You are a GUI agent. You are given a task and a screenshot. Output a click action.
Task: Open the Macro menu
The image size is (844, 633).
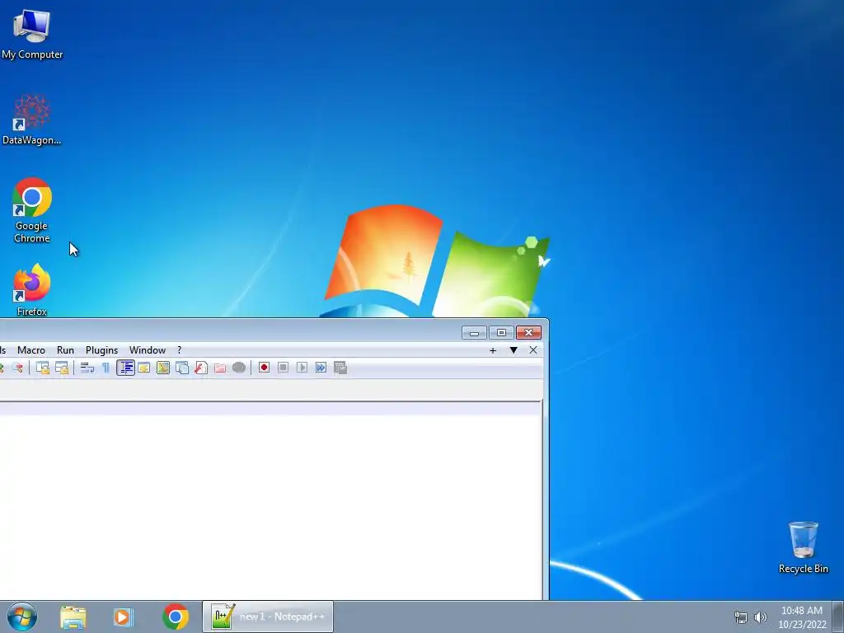[x=31, y=350]
